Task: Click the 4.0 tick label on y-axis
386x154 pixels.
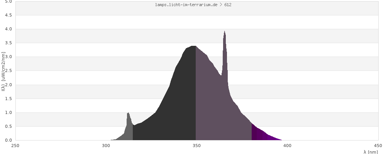Action: tap(8, 29)
